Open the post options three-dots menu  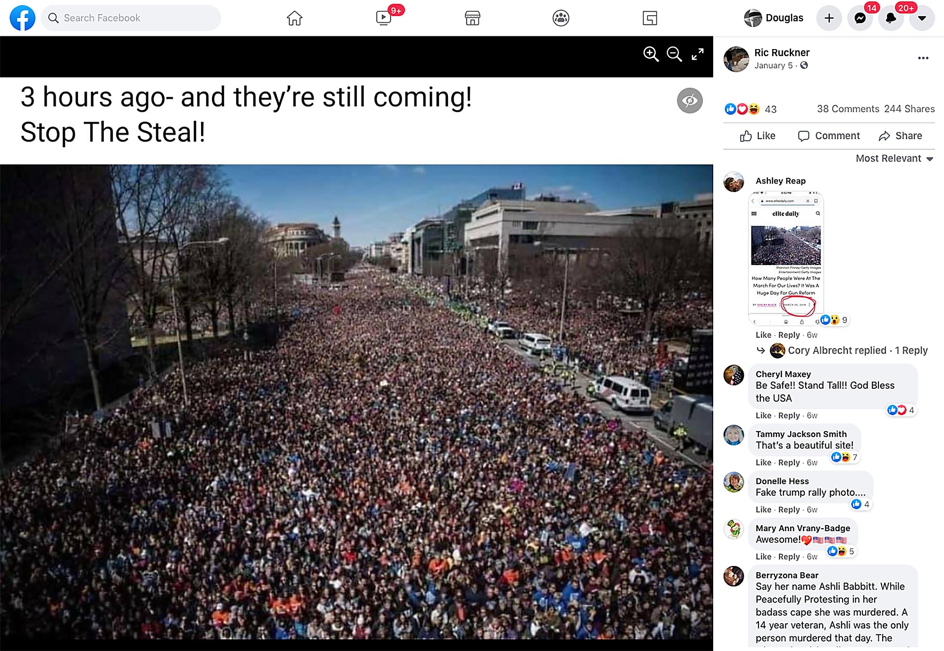[923, 58]
